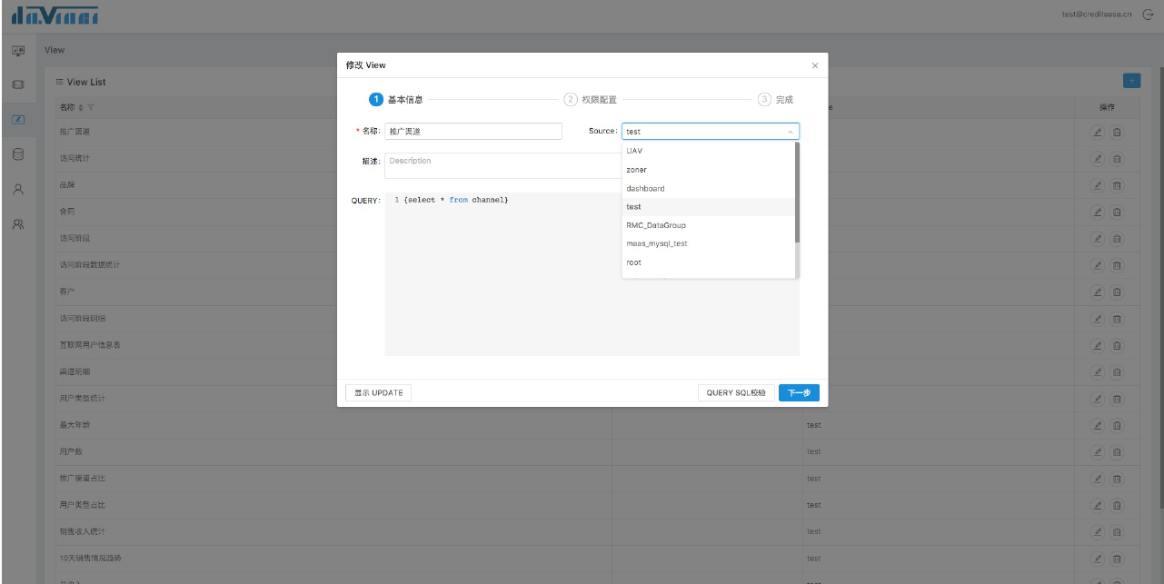1164x584 pixels.
Task: Click the blue plus add view button
Action: [x=1131, y=81]
